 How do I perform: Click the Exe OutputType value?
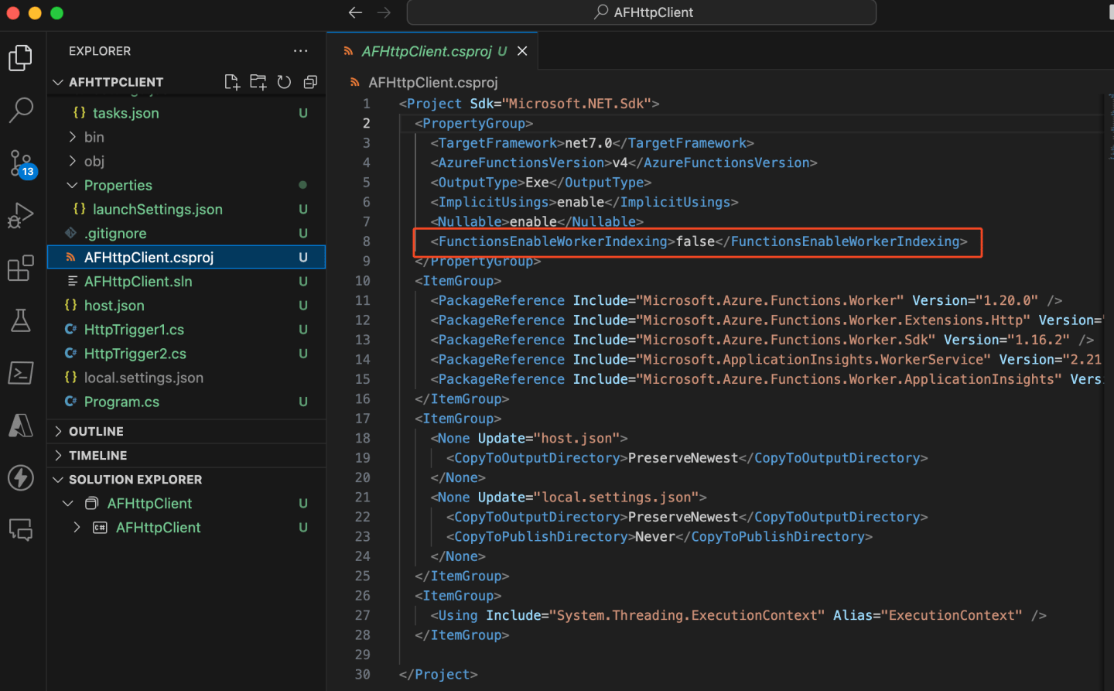point(537,183)
